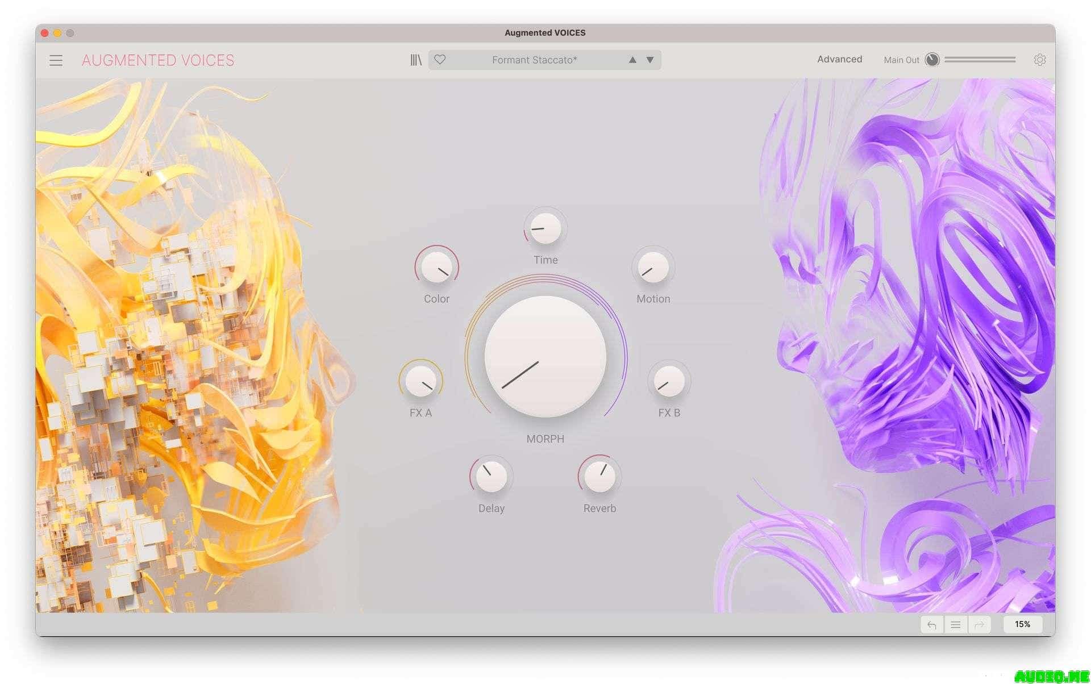1091x684 pixels.
Task: Click the Time knob
Action: 545,228
